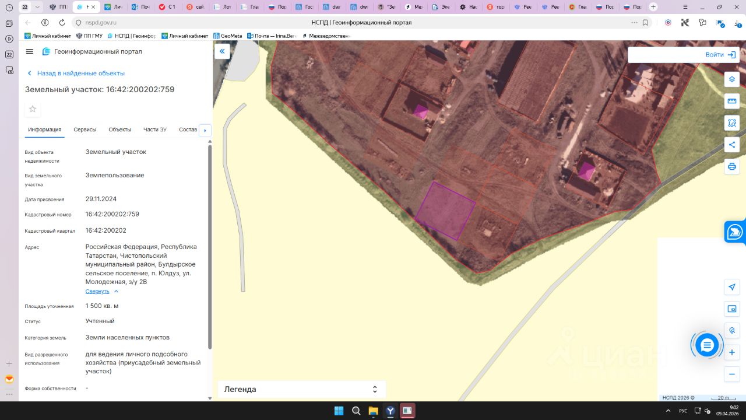The width and height of the screenshot is (746, 420).
Task: Zoom out on the map
Action: click(732, 374)
